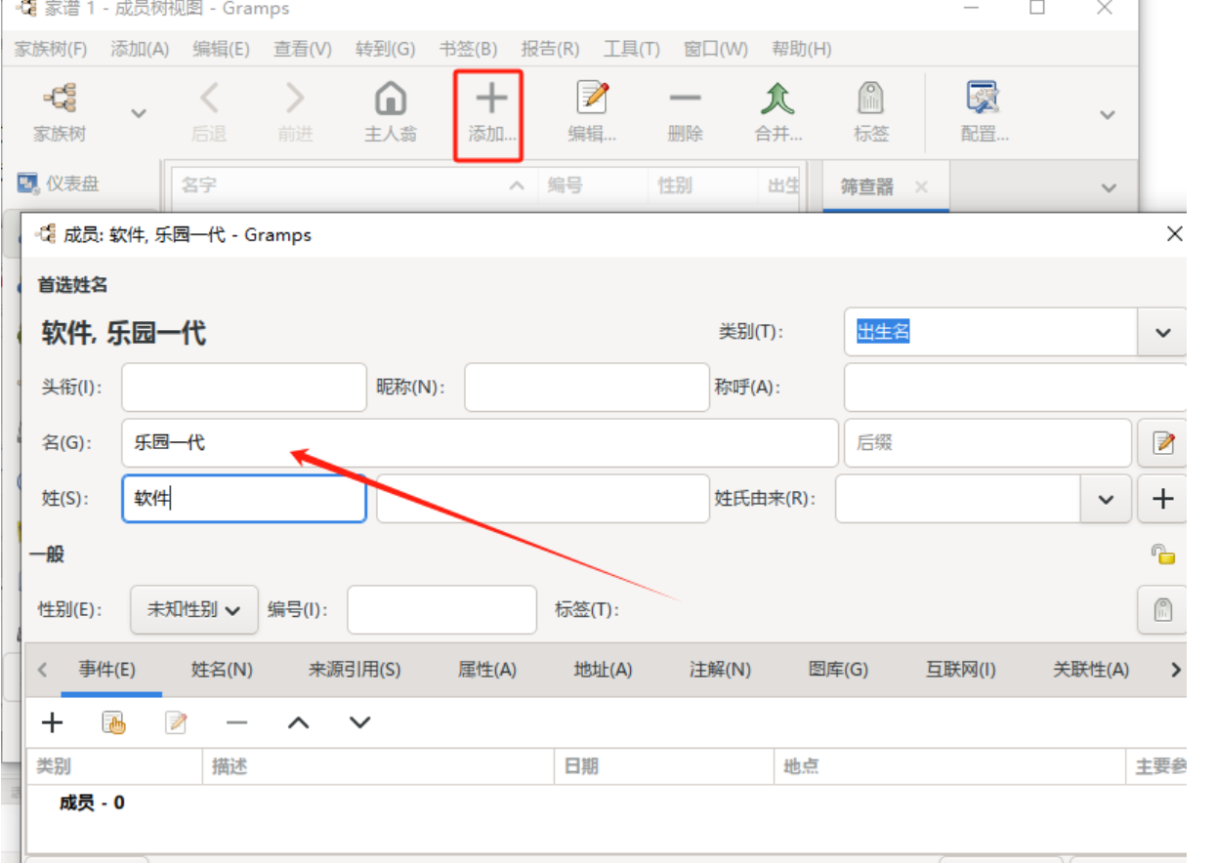Open the 家族树 view in main toolbar
Screen dimensions: 1217x863
pyautogui.click(x=60, y=112)
